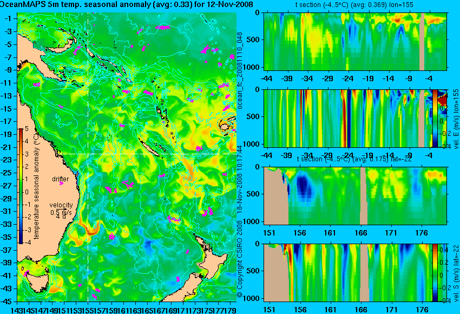This screenshot has width=460, height=314.
Task: Click the Tasmania landmass on the map
Action: [37, 283]
